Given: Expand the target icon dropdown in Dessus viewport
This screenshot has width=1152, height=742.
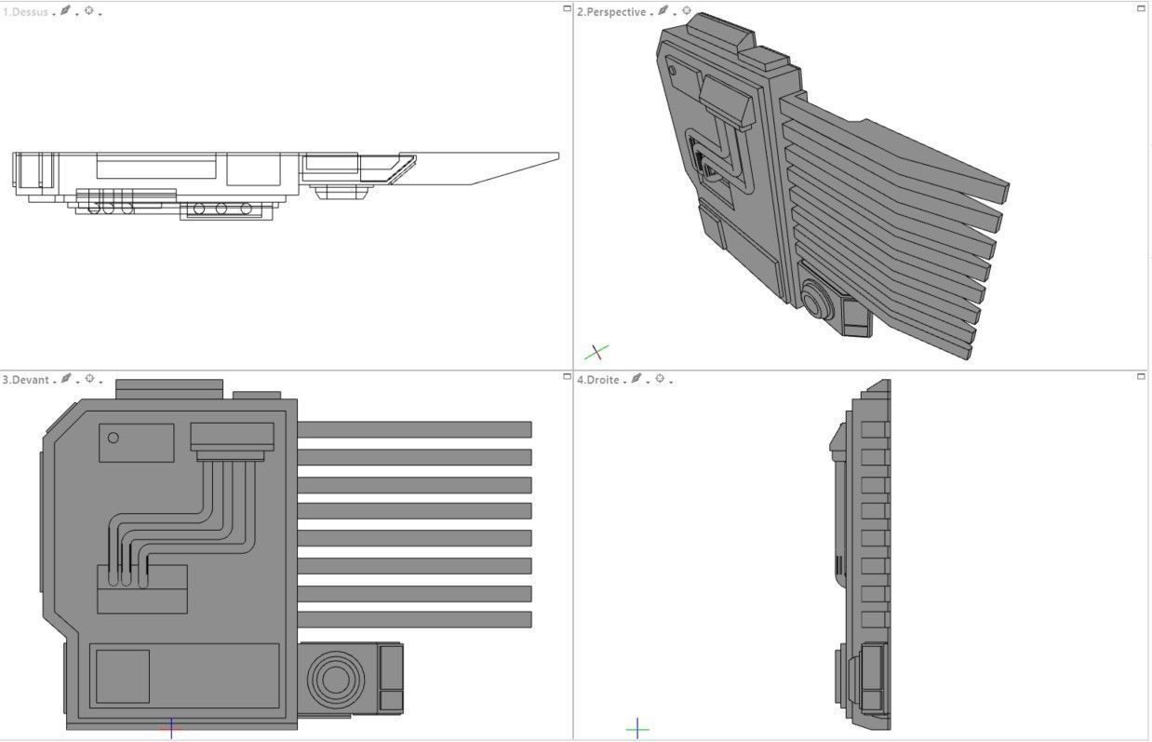Looking at the screenshot, I should (x=100, y=14).
